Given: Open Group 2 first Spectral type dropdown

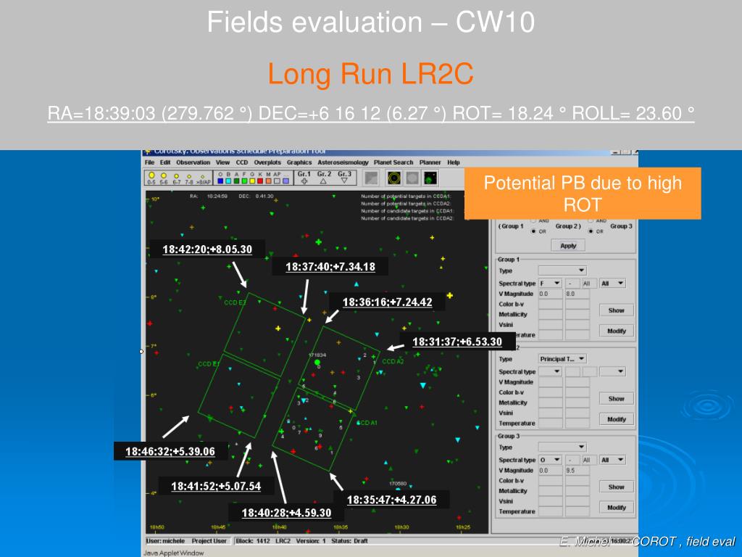Looking at the screenshot, I should [551, 371].
